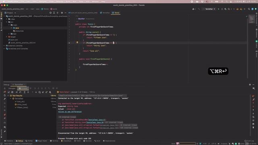The width and height of the screenshot is (258, 145).
Task: Open debug panel settings gear
Action: 250,85
